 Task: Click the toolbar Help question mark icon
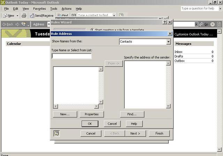click(121, 15)
